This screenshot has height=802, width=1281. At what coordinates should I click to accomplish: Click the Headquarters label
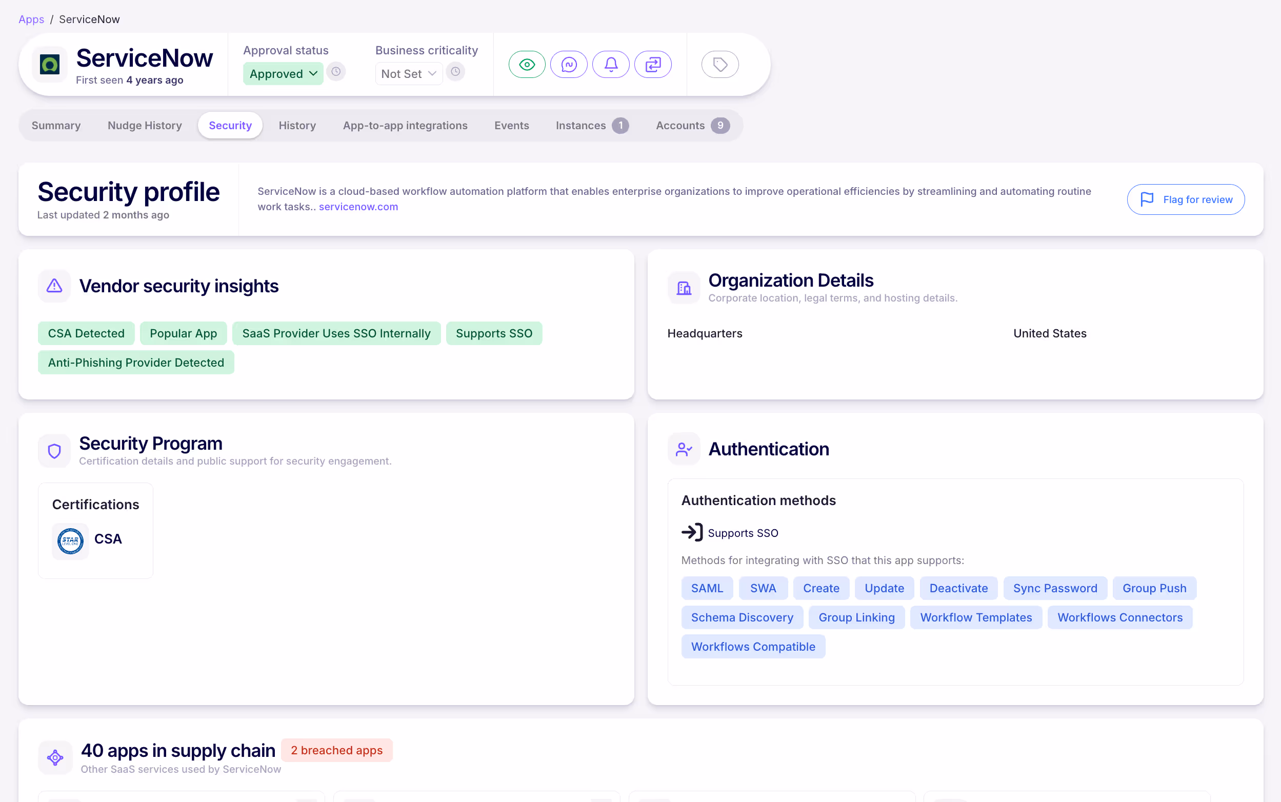[705, 333]
